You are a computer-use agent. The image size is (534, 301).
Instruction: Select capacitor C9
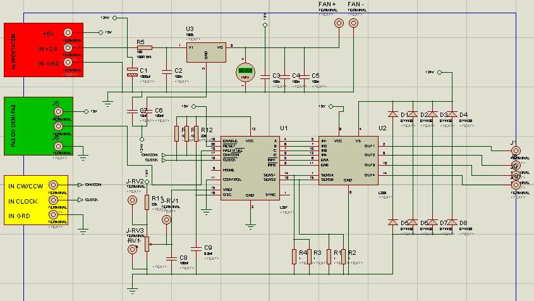(x=196, y=248)
